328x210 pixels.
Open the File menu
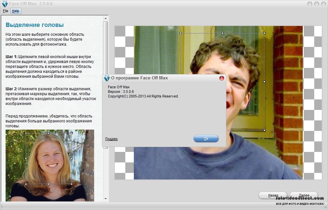pos(6,11)
